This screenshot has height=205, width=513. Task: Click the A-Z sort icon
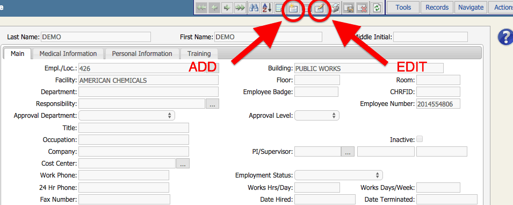coord(266,8)
